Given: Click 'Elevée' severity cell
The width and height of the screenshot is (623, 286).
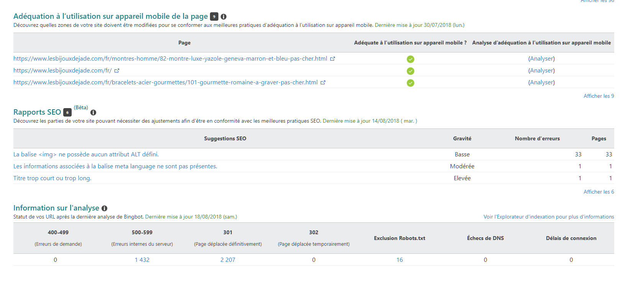Looking at the screenshot, I should coord(462,178).
